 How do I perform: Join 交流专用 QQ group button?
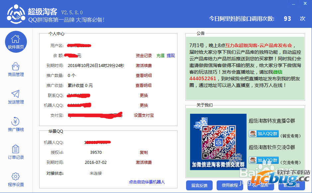coord(263,160)
